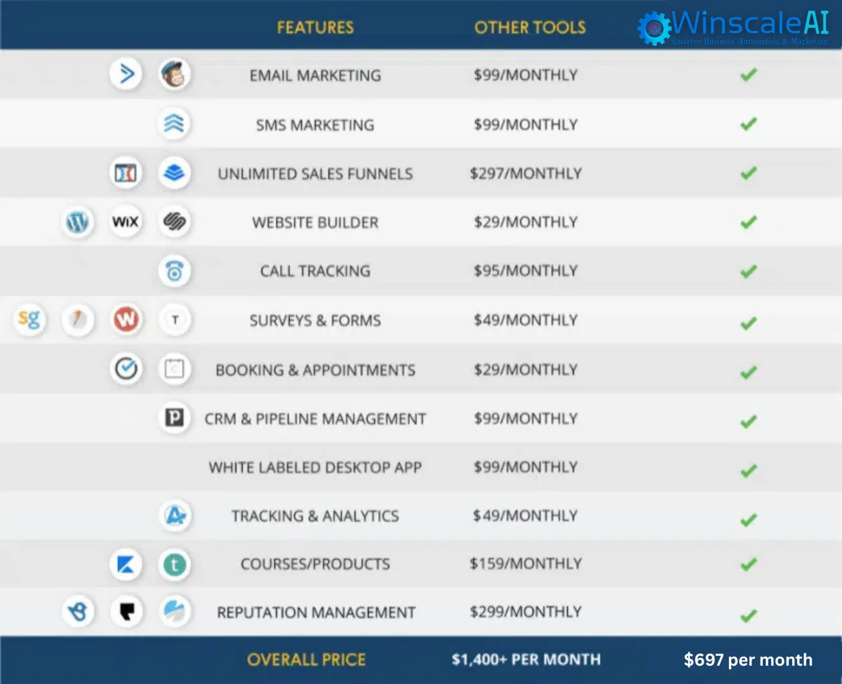Viewport: 842px width, 684px height.
Task: Click the UNLIMITED SALES FUNNELS label
Action: point(315,173)
